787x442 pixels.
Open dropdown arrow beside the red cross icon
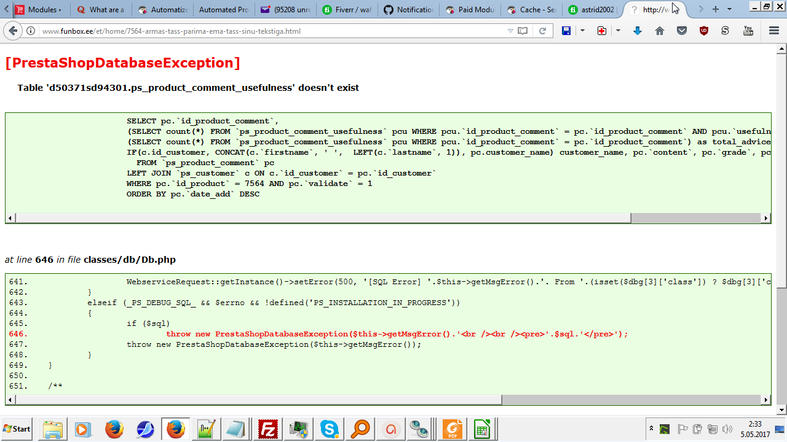[x=618, y=31]
